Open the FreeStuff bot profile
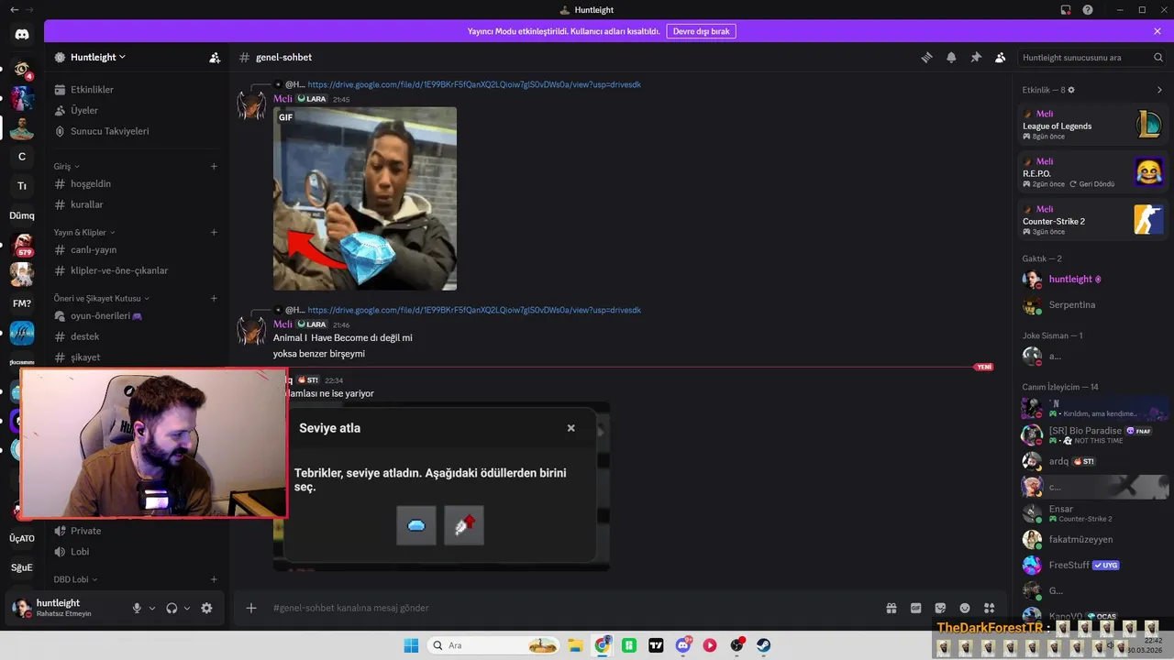Screen dimensions: 1174x660 1093,565
